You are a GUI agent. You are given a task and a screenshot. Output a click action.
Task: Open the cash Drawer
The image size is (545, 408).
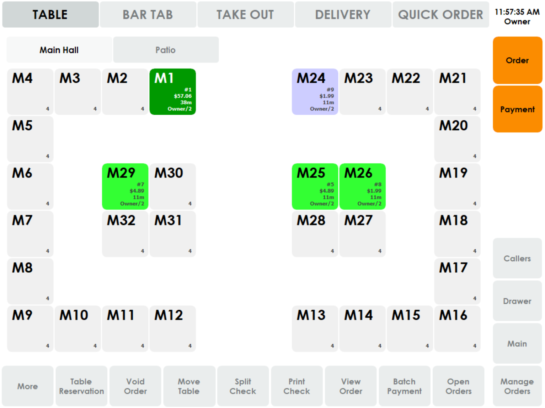[x=517, y=301]
